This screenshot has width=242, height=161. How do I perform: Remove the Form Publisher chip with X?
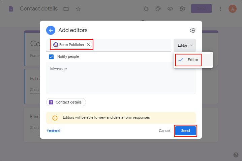click(89, 45)
